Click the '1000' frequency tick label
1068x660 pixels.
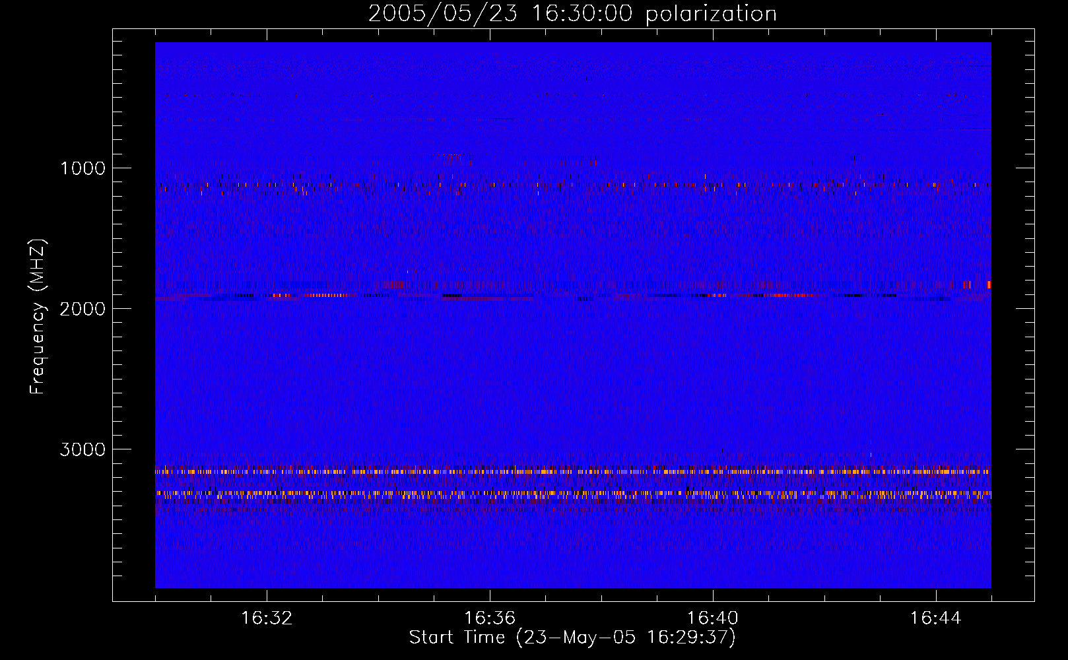[x=83, y=168]
